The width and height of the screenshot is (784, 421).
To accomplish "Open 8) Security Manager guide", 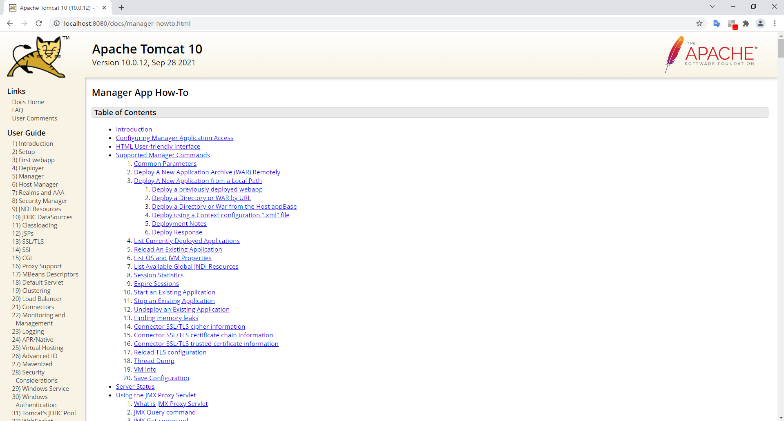I will [40, 201].
